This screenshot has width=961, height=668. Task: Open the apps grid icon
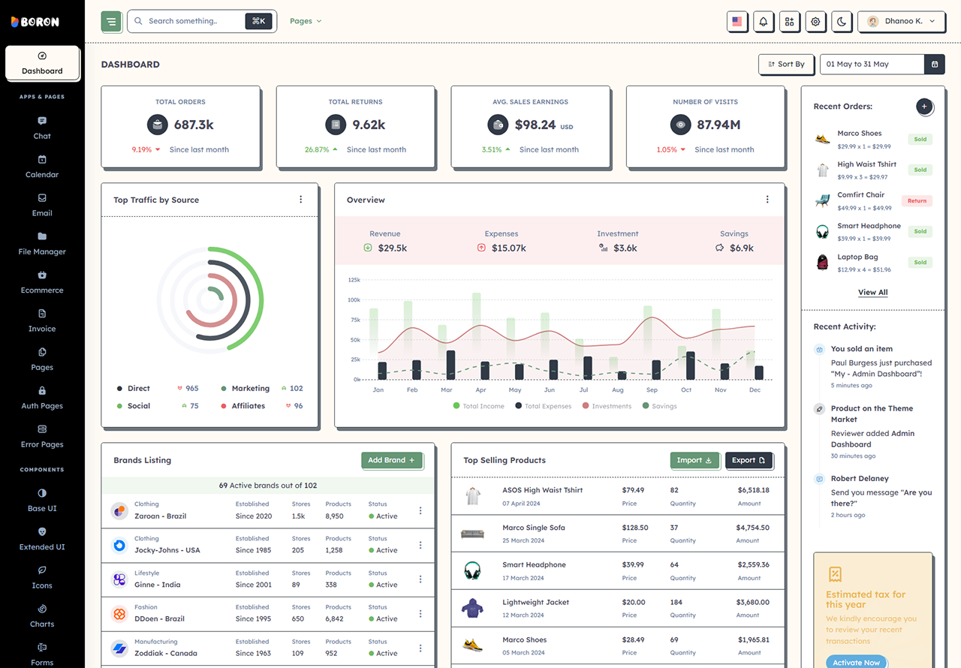(x=789, y=22)
